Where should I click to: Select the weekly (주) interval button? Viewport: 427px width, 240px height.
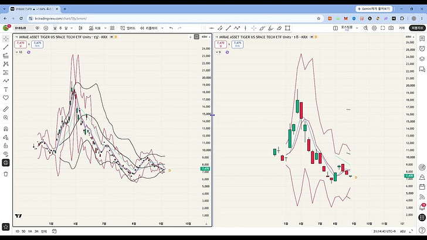click(x=60, y=28)
